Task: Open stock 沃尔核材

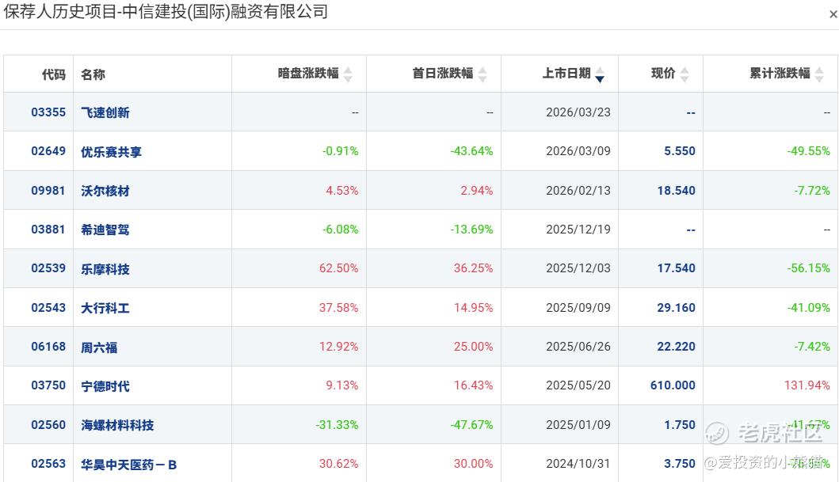Action: (105, 191)
